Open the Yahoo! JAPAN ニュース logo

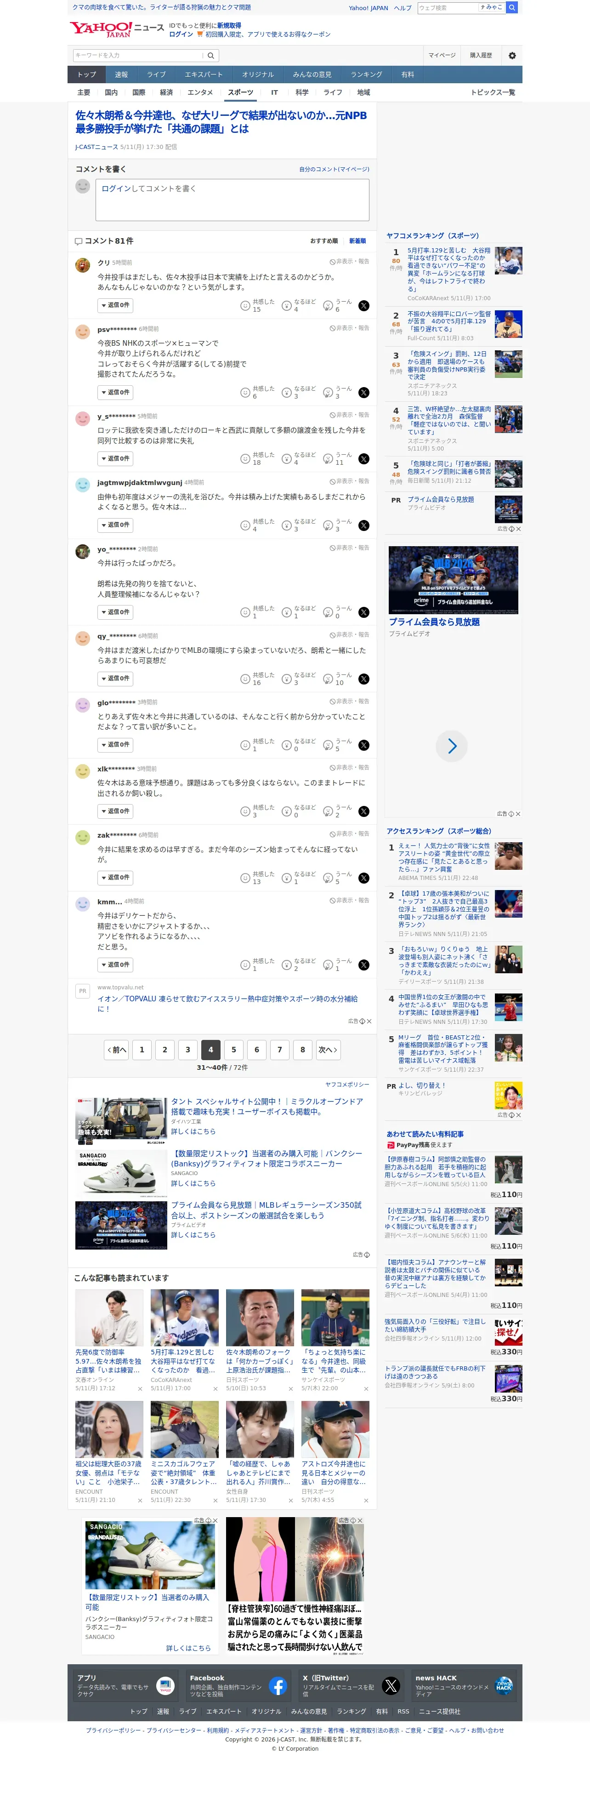[116, 29]
